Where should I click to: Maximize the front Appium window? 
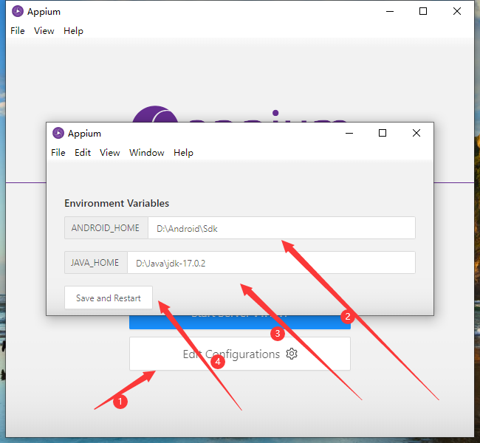pyautogui.click(x=383, y=133)
